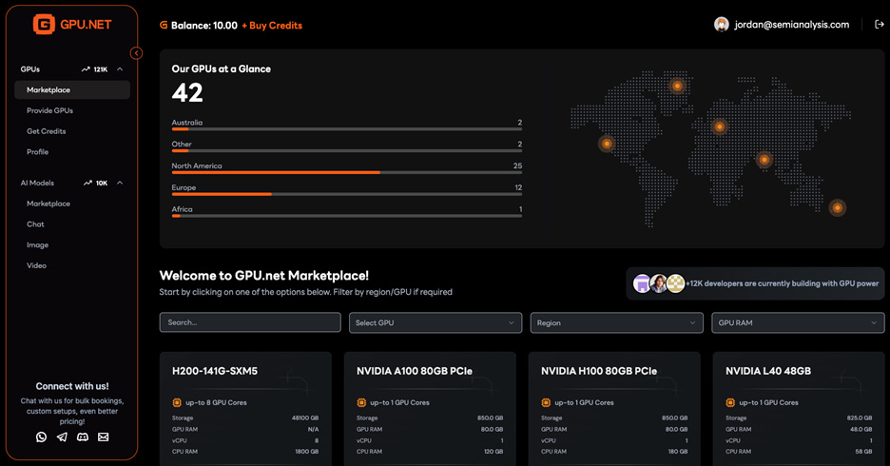Screen dimensions: 890x466
Task: Open Chat under AI Models
Action: click(x=35, y=224)
